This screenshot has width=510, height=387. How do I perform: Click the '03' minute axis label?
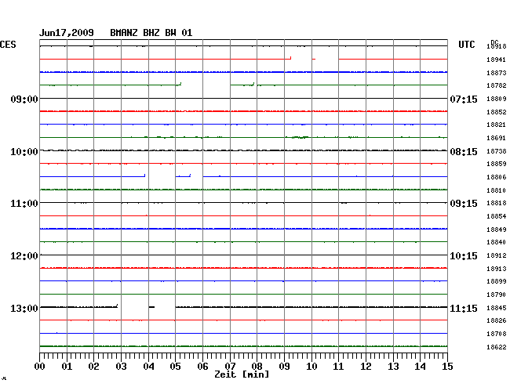coord(121,367)
